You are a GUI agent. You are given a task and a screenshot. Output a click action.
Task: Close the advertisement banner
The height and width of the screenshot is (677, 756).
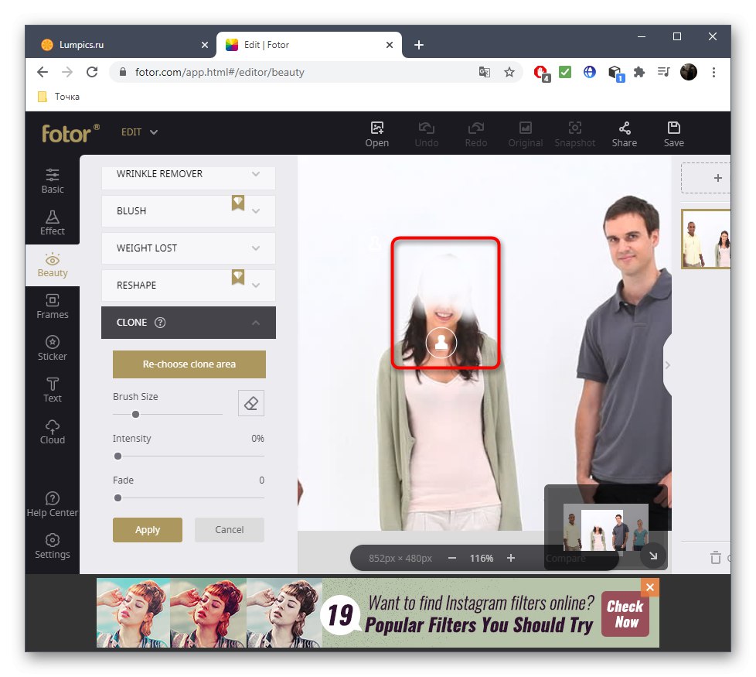tap(650, 587)
